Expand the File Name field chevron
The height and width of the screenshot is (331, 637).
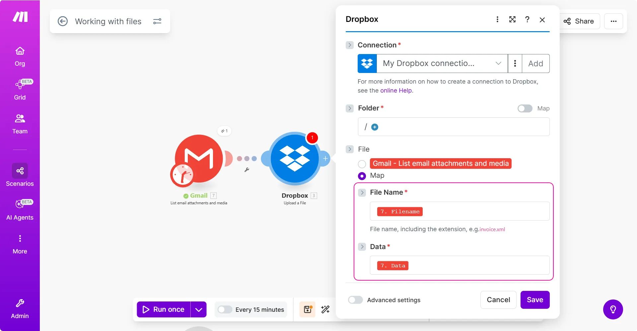[x=362, y=193]
